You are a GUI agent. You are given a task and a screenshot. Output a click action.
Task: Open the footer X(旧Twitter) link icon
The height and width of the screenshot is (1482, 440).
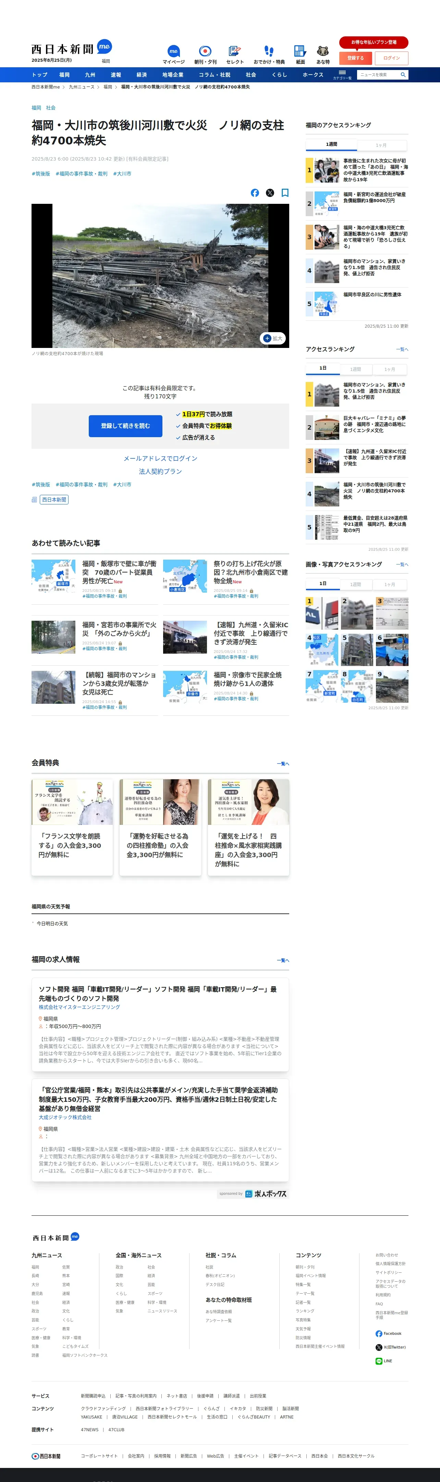pos(379,1347)
